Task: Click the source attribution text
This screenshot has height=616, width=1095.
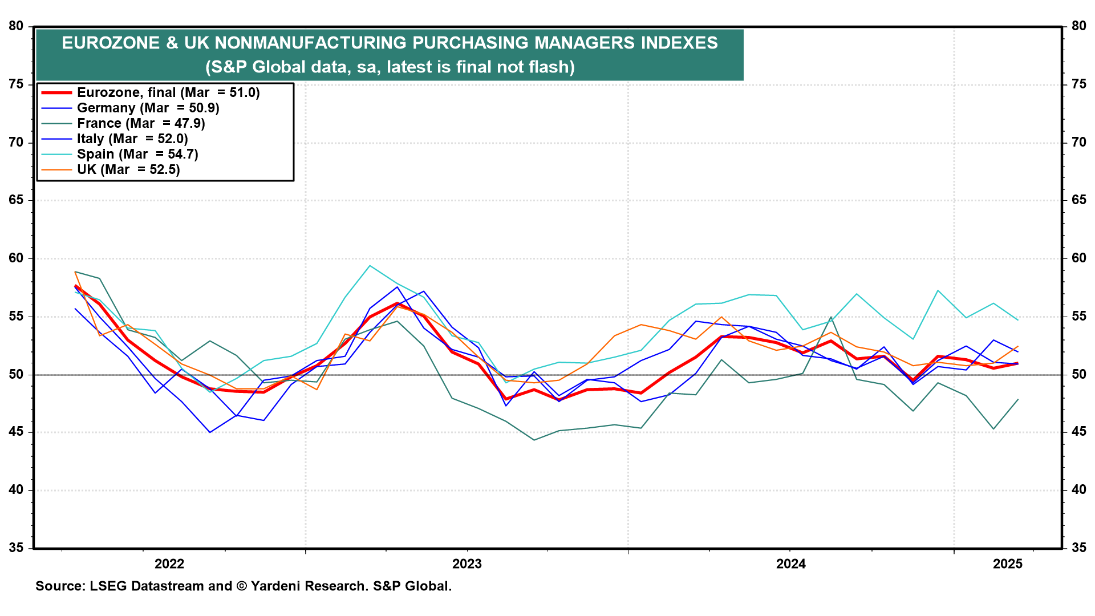Action: (x=244, y=586)
